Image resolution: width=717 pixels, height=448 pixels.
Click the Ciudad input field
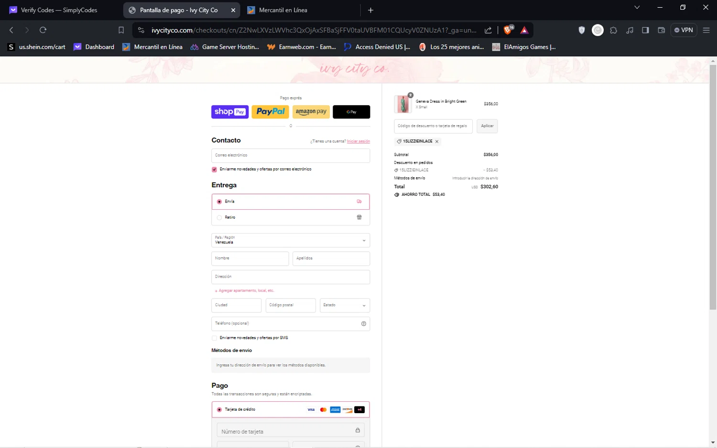237,305
